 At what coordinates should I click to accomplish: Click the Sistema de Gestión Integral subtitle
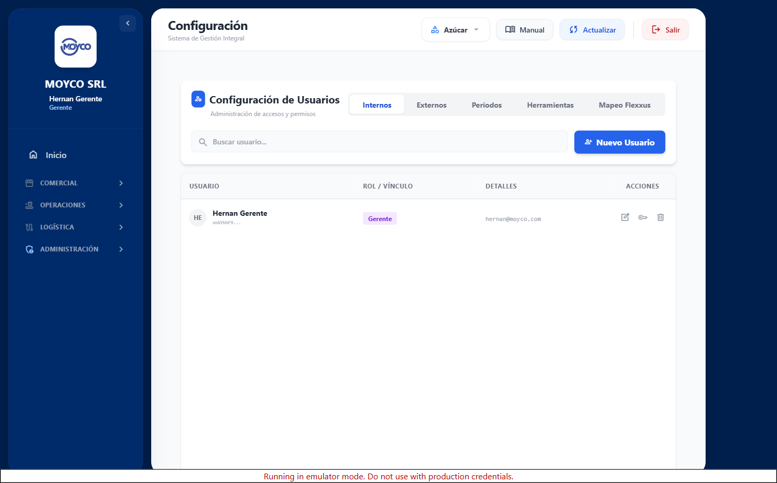click(206, 38)
